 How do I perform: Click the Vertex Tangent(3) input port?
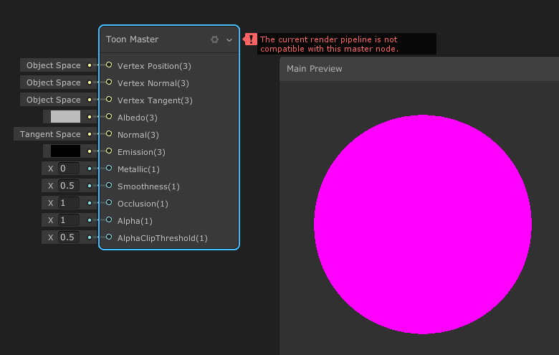[109, 99]
